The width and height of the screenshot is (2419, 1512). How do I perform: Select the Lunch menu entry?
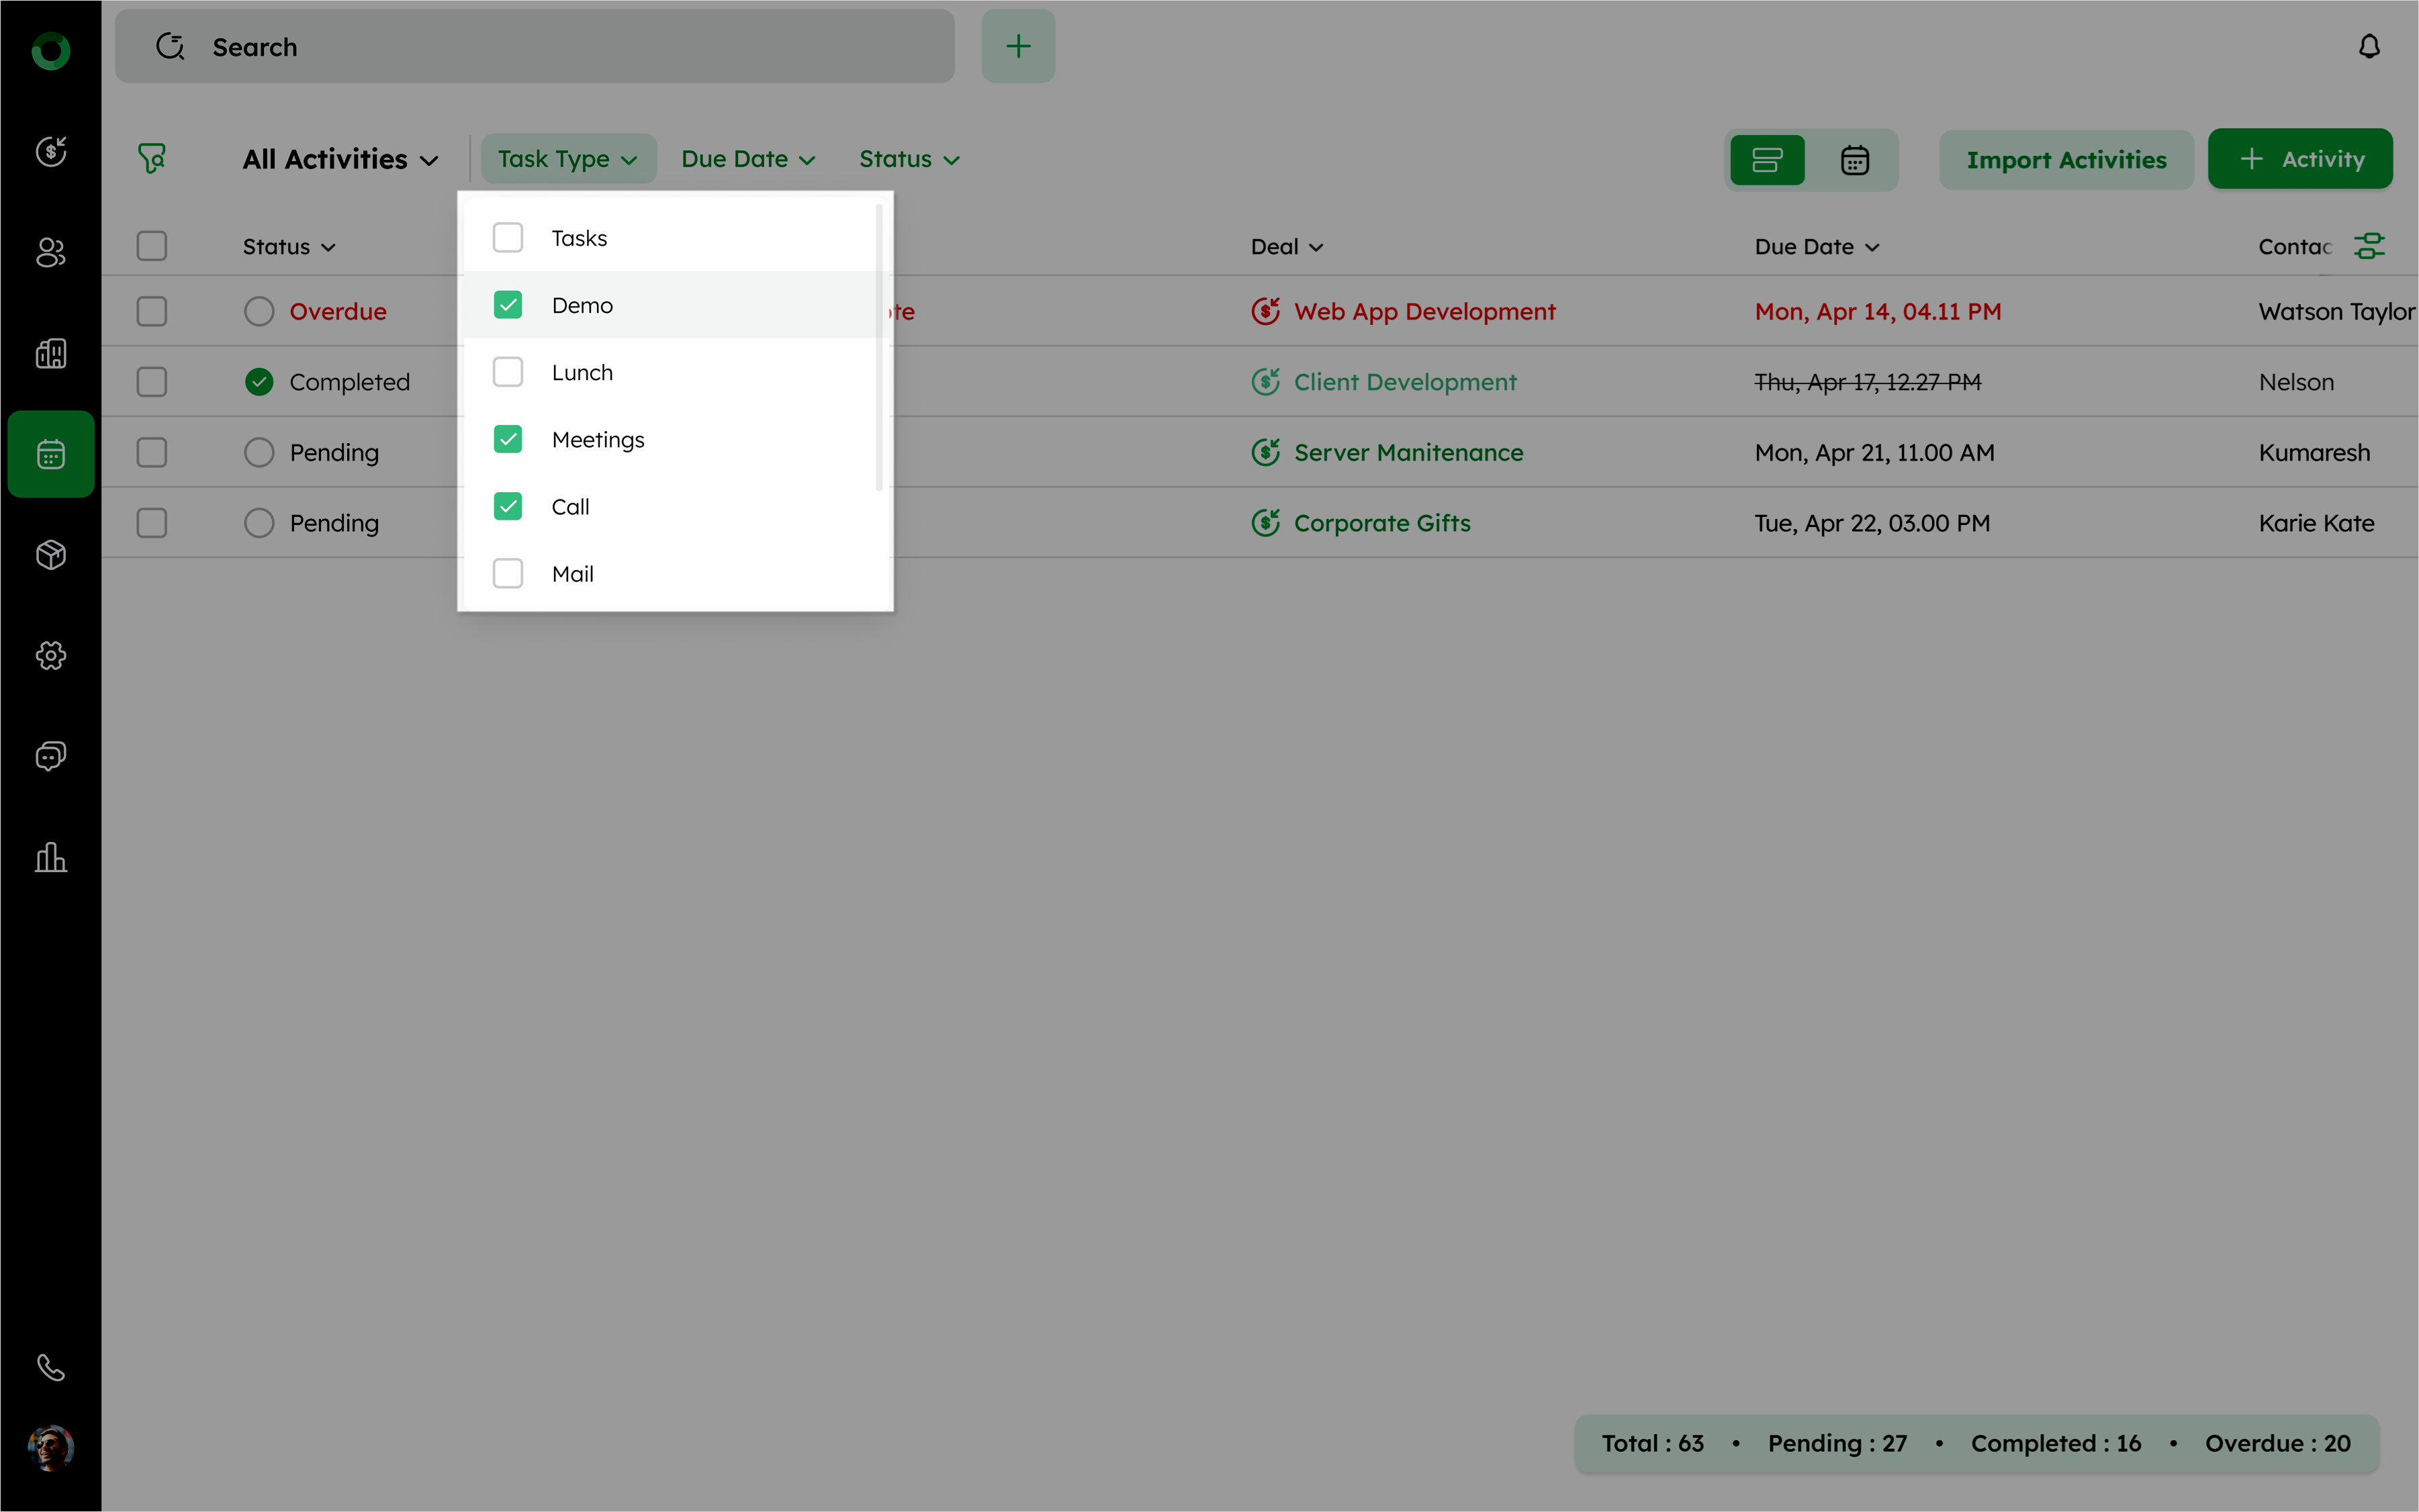pyautogui.click(x=582, y=373)
